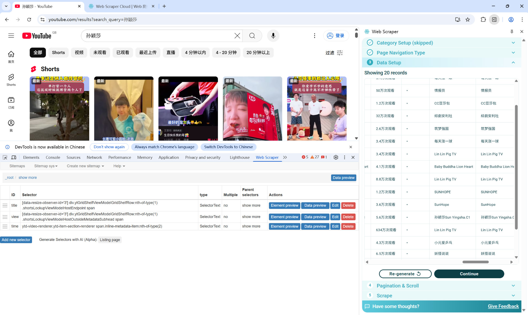Open the Create new sitemap dropdown
This screenshot has width=528, height=315.
(x=85, y=166)
